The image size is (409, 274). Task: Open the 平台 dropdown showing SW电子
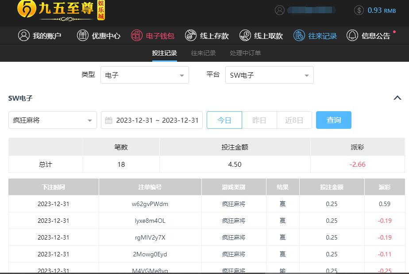tap(270, 75)
